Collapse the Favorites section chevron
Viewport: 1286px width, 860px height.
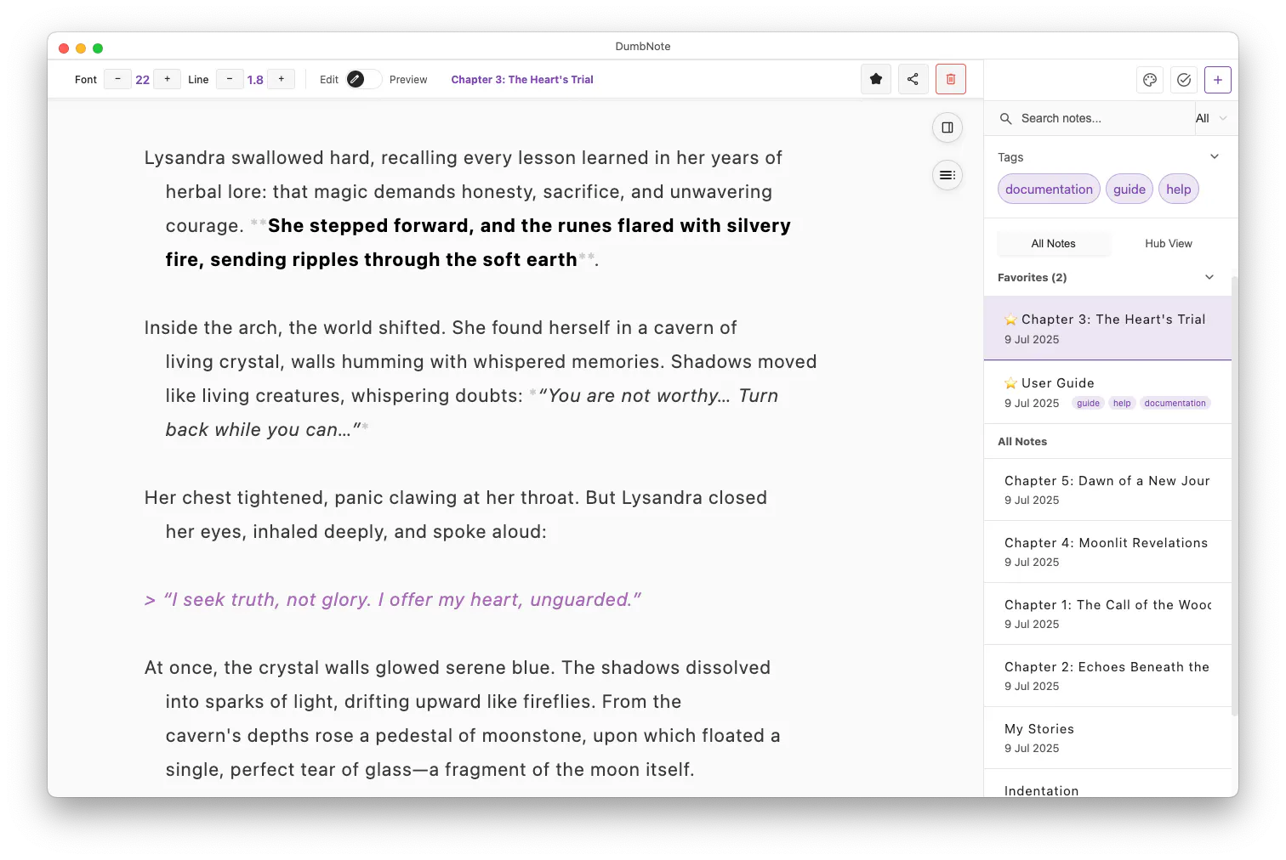[x=1209, y=277]
